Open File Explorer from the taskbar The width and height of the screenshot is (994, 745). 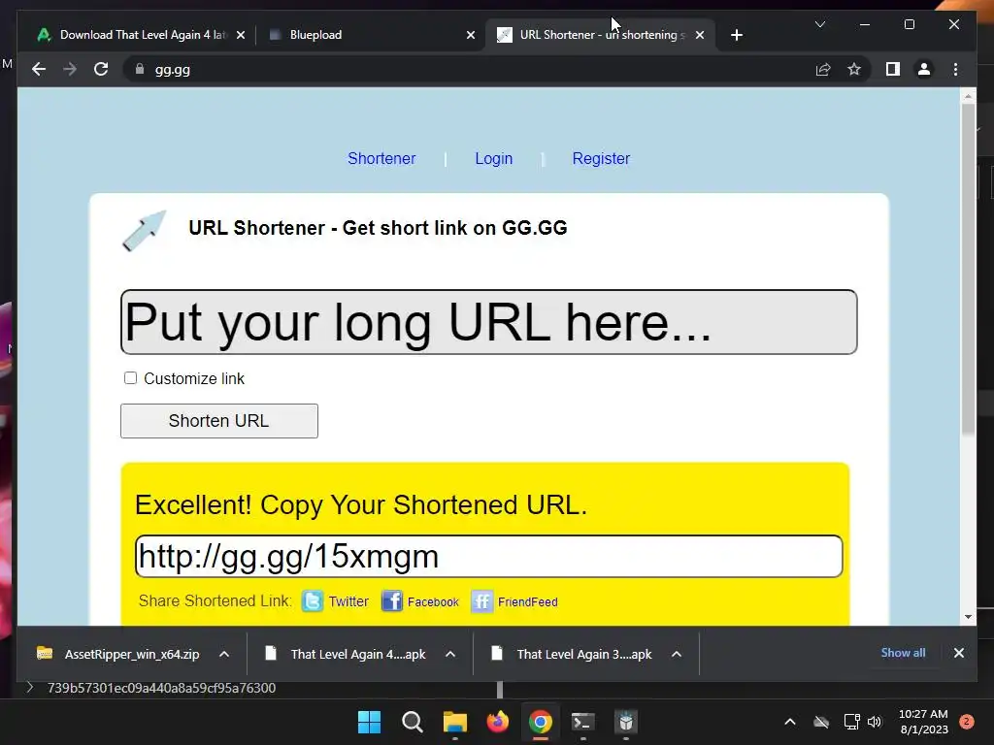click(455, 722)
